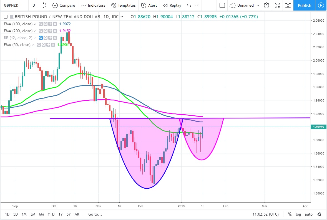
Task: Enter fullscreen mode
Action: pyautogui.click(x=277, y=5)
